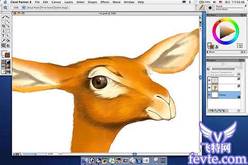Viewport: 248px width, 165px height.
Task: Toggle visibility of the deer layer
Action: [209, 88]
